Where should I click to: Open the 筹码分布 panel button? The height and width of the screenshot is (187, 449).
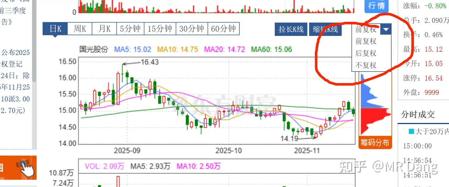tap(375, 143)
